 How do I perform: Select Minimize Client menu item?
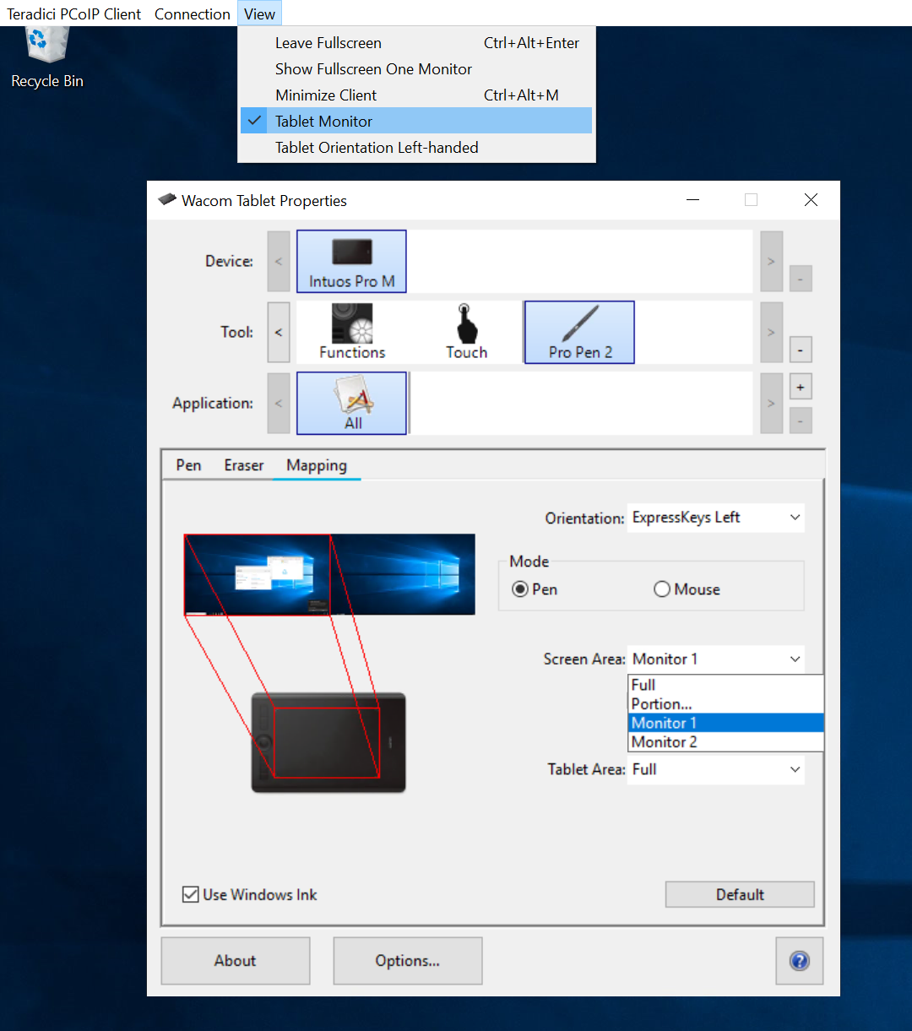(416, 95)
